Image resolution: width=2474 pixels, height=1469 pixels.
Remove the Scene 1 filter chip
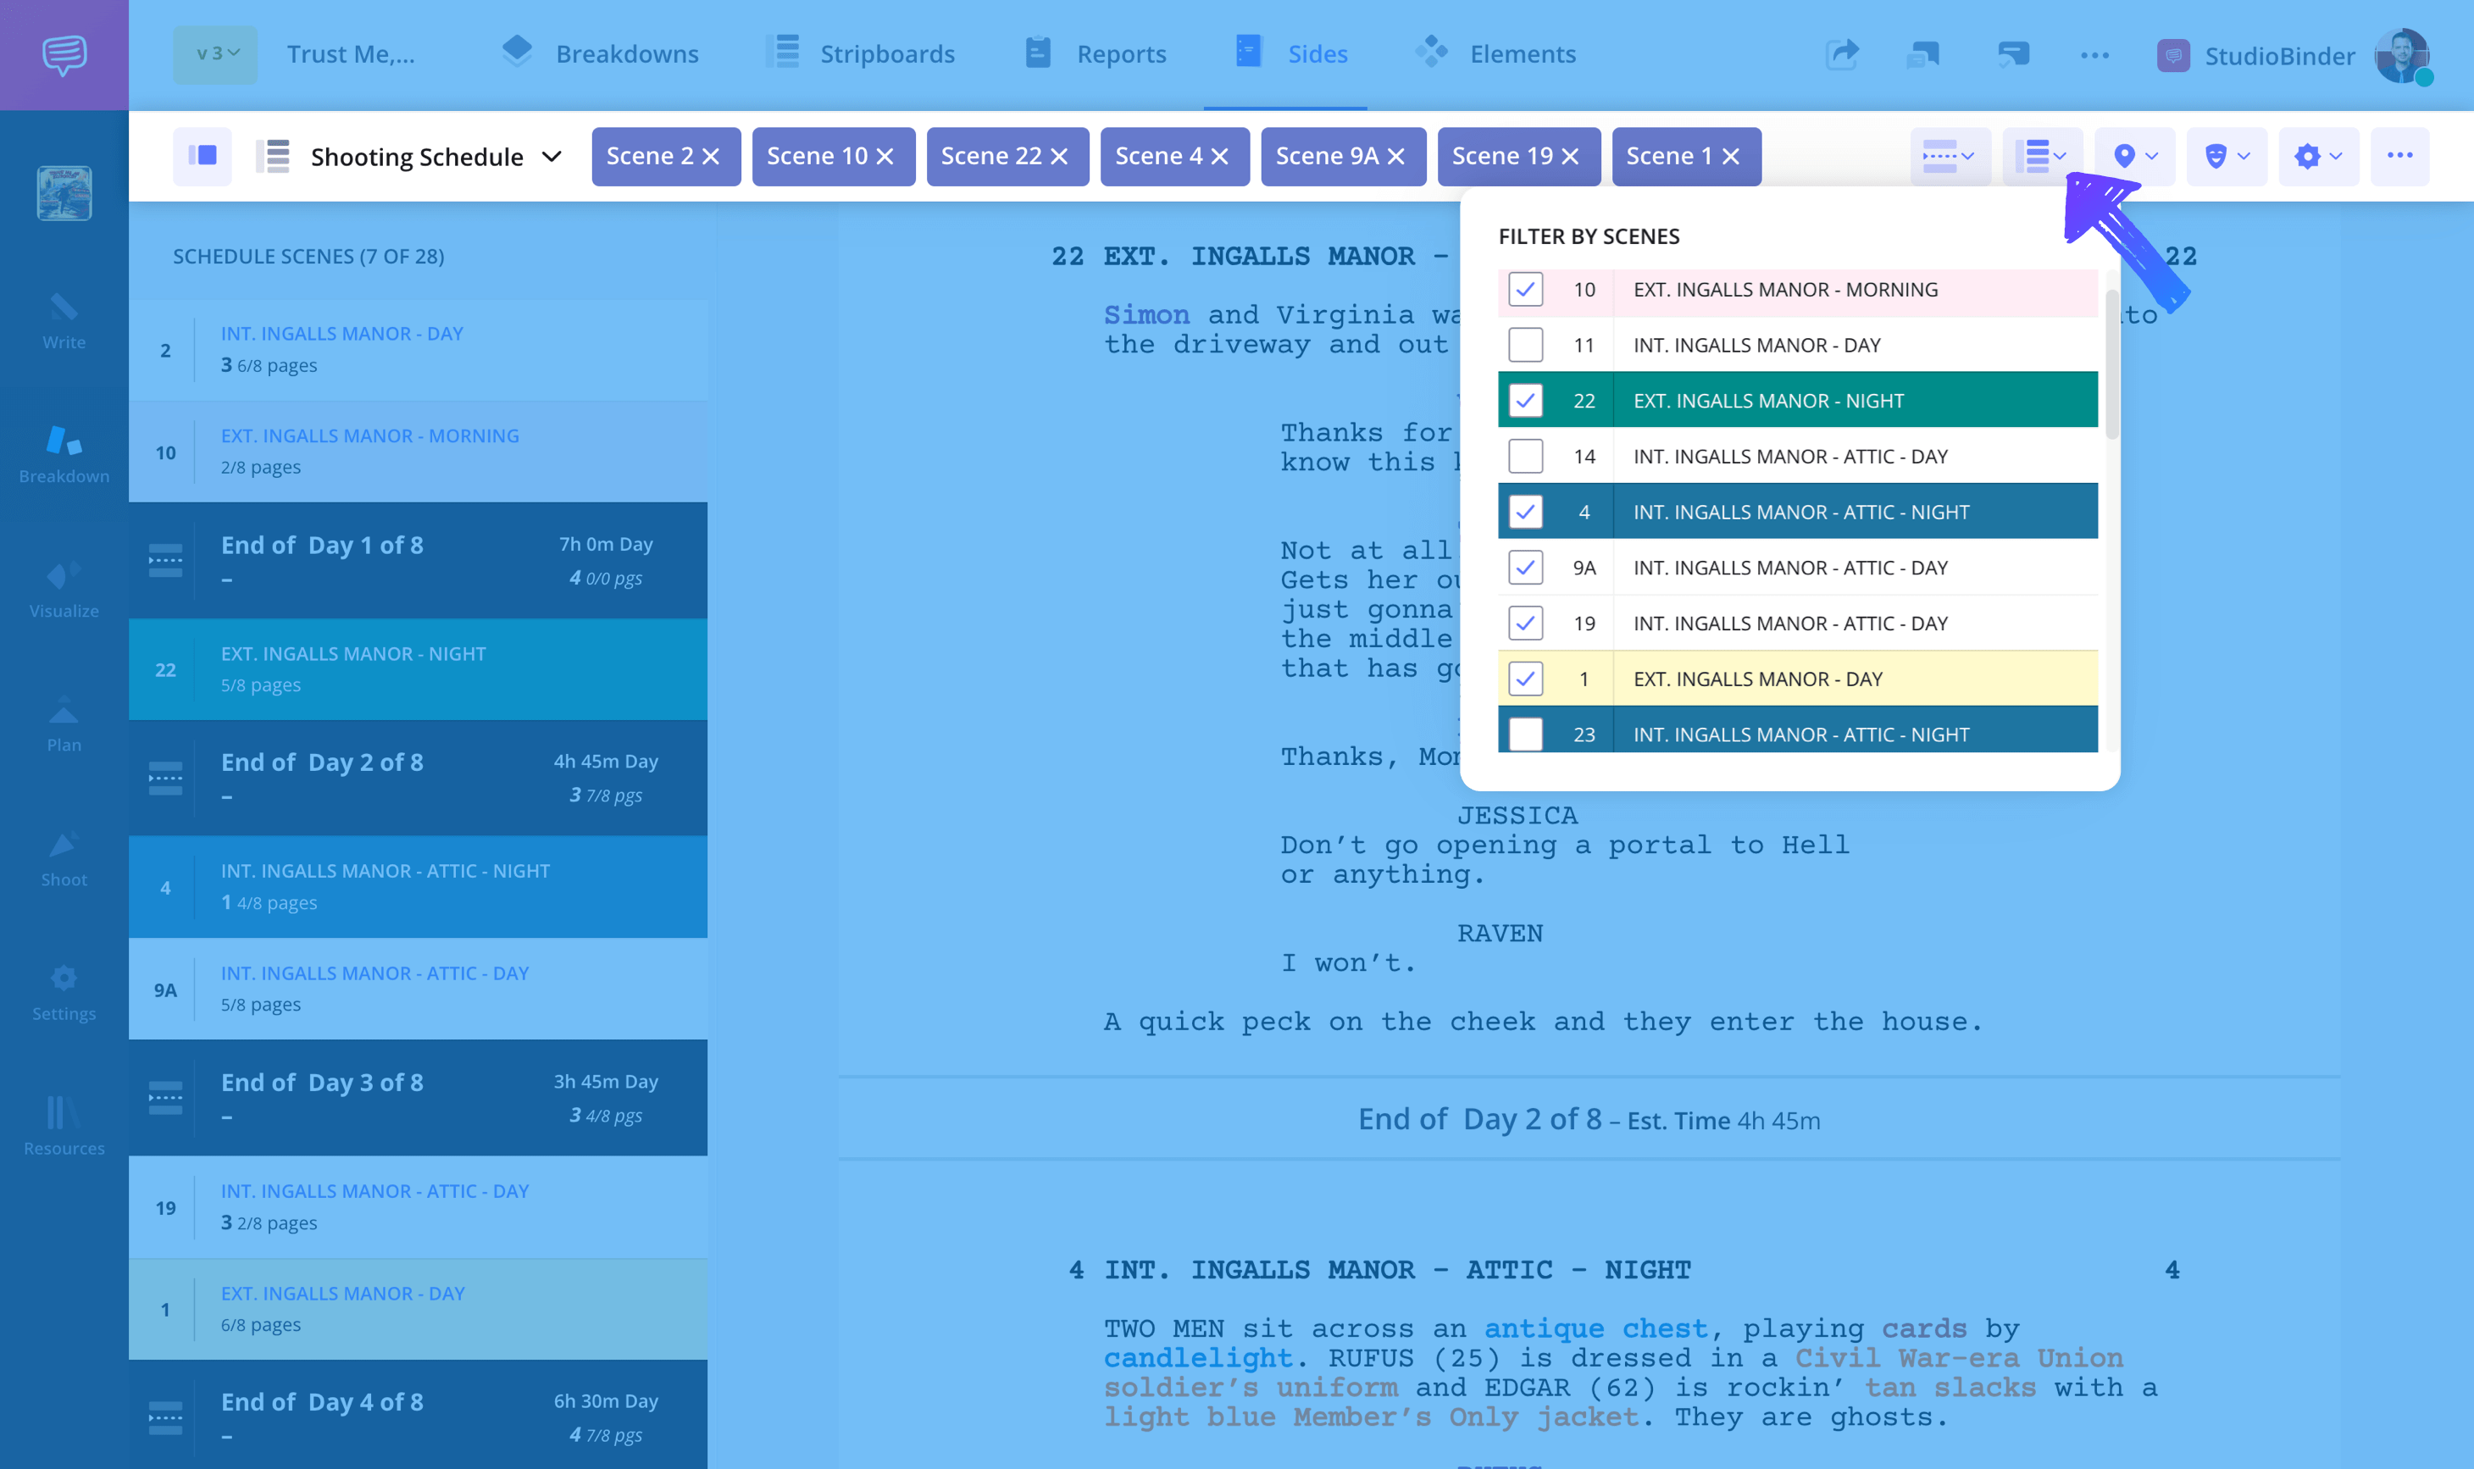pos(1730,157)
